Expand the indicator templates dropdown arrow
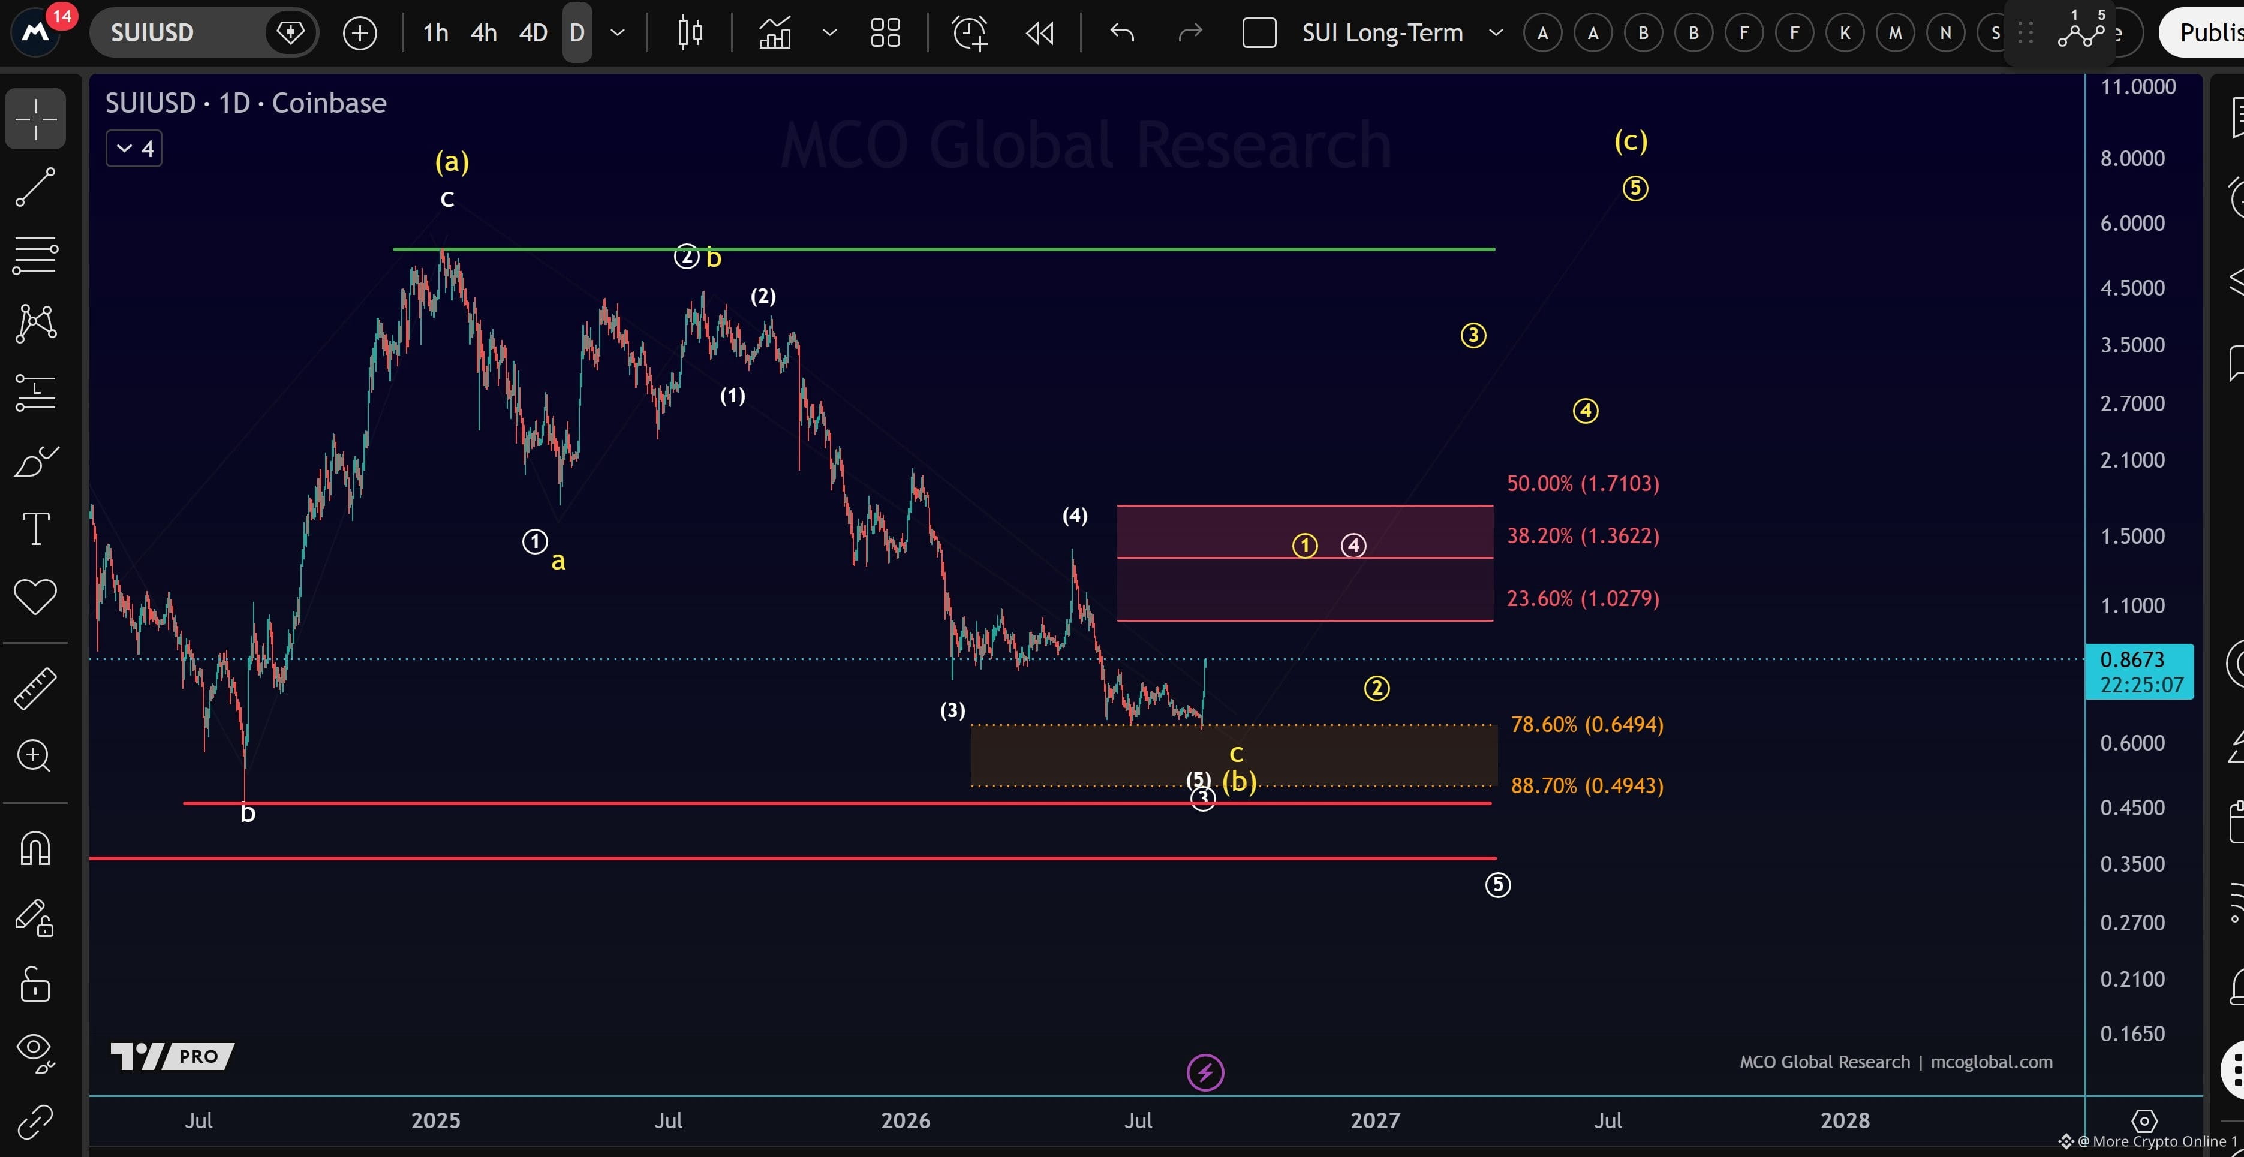The image size is (2244, 1157). pyautogui.click(x=829, y=33)
